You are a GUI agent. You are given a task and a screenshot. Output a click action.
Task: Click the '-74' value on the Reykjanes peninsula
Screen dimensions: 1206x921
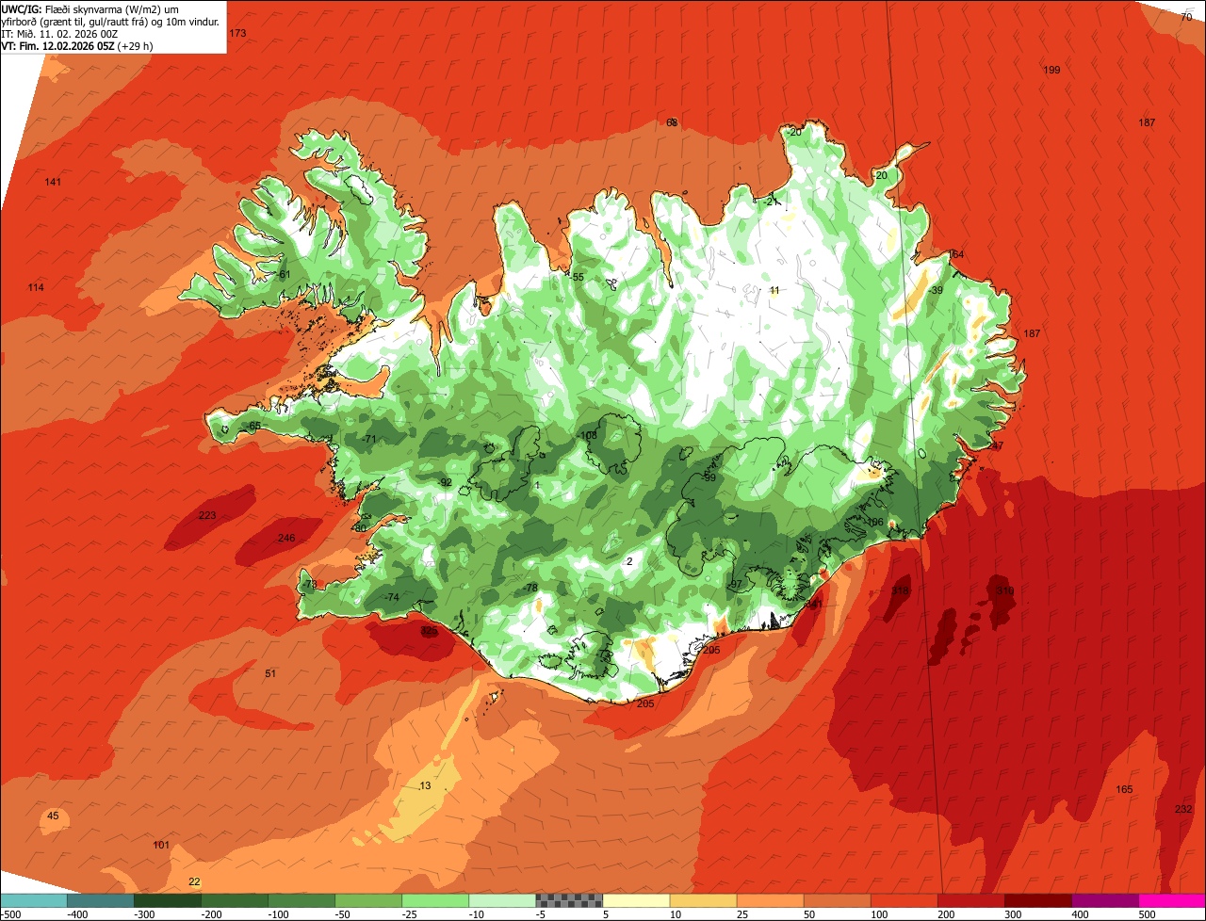point(392,597)
